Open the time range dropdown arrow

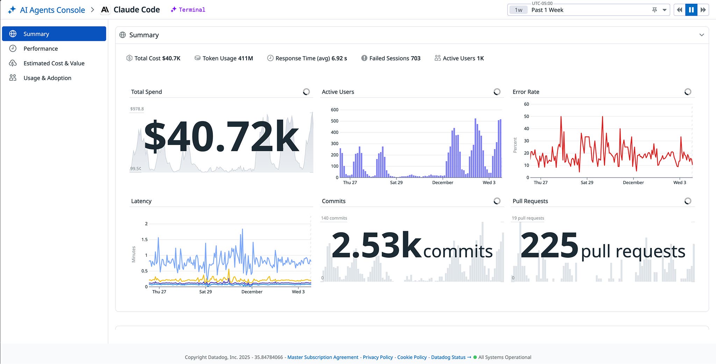pyautogui.click(x=663, y=10)
